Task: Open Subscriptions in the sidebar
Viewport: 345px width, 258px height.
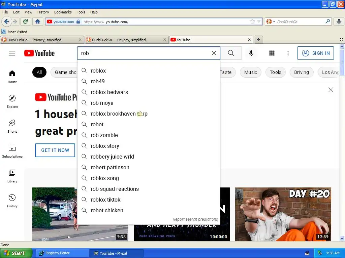Action: [x=12, y=151]
